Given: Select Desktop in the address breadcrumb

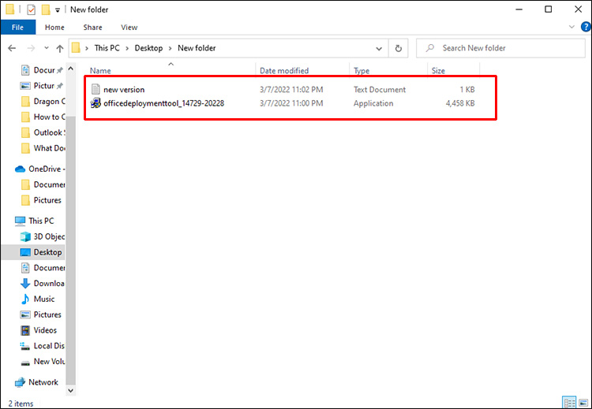Looking at the screenshot, I should click(148, 48).
